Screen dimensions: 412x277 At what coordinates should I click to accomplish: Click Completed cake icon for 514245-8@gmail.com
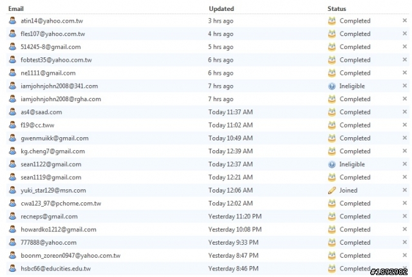point(332,46)
